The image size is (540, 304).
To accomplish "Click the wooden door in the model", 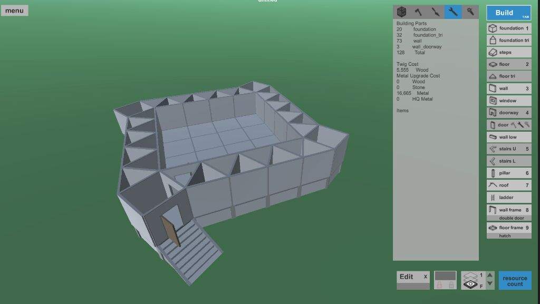I will click(x=169, y=231).
